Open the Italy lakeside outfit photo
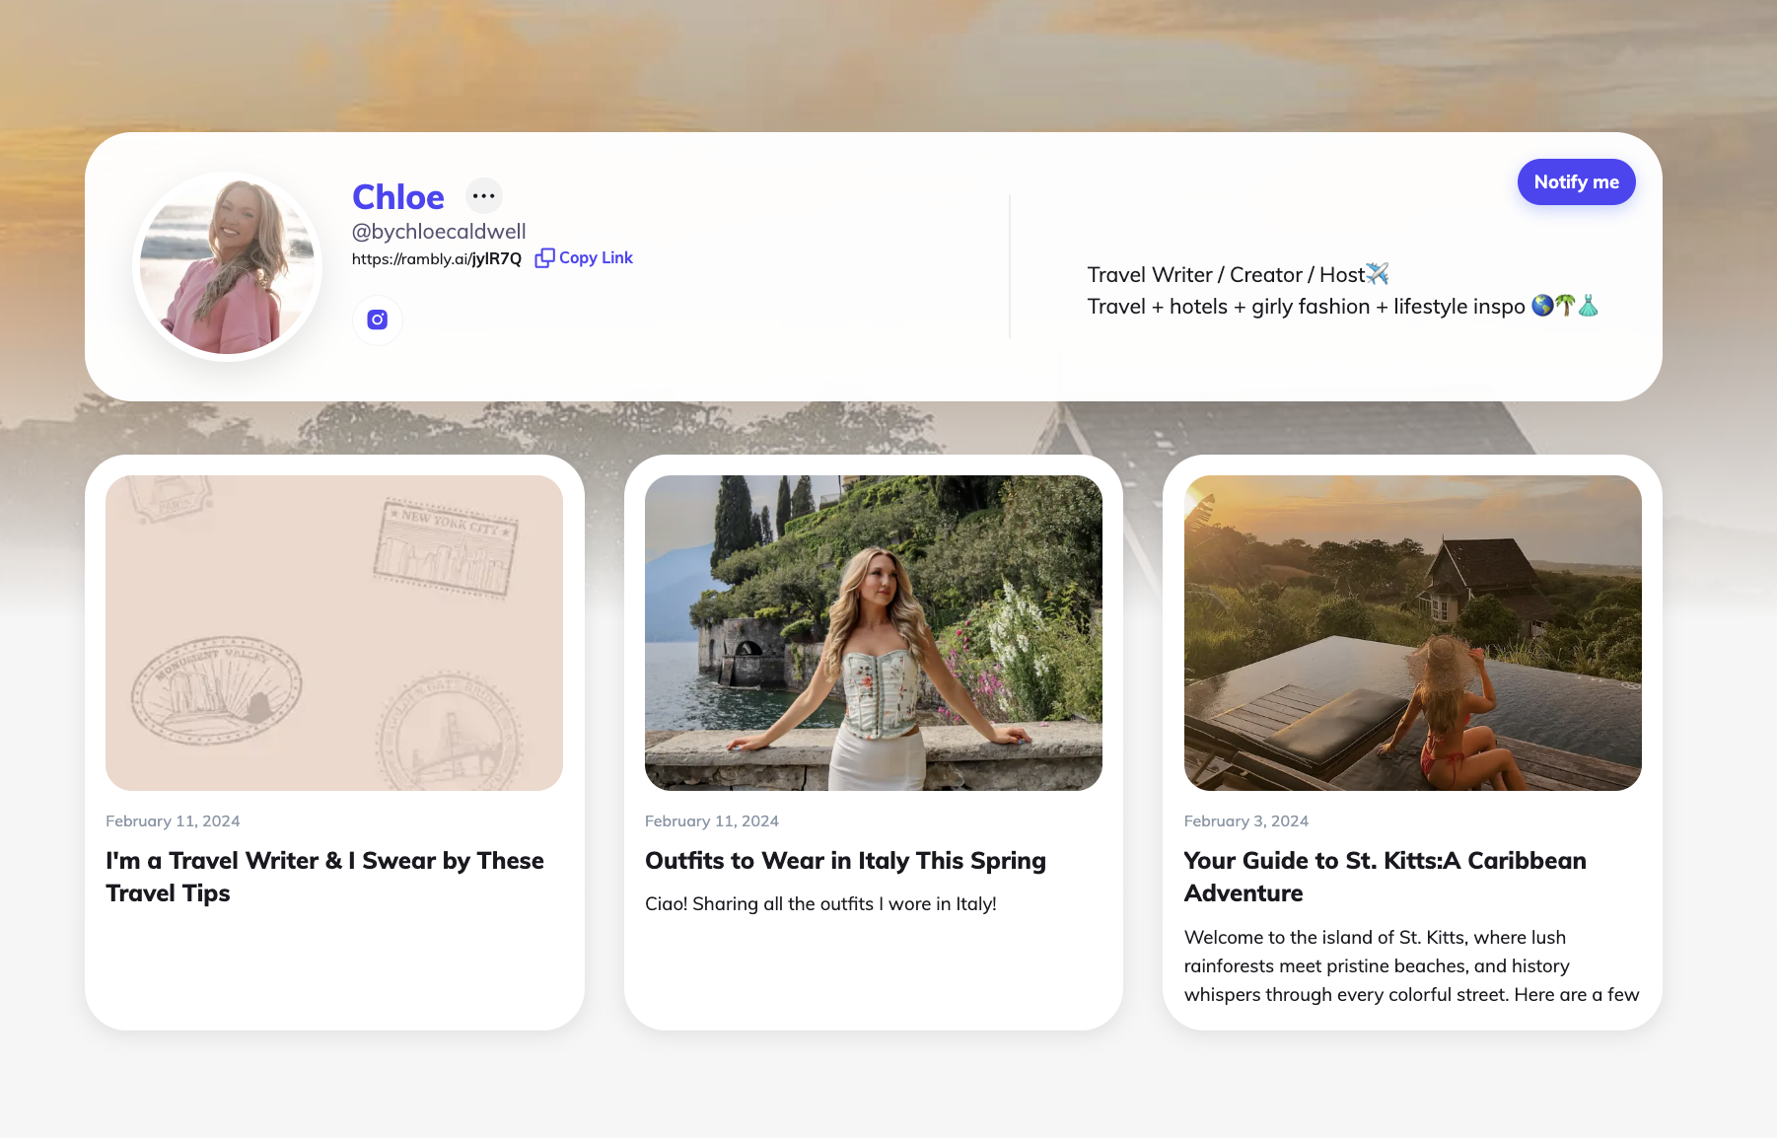The height and width of the screenshot is (1138, 1777). [x=874, y=633]
